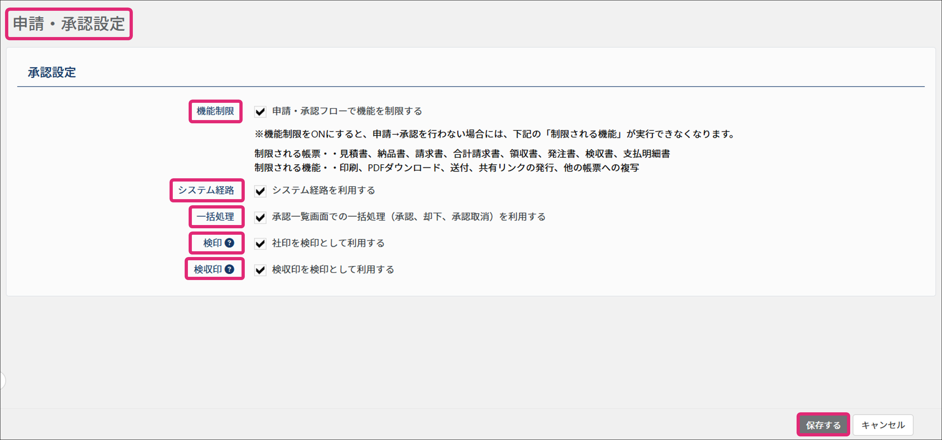The width and height of the screenshot is (942, 440).
Task: Click the システム経路 label
Action: [206, 190]
